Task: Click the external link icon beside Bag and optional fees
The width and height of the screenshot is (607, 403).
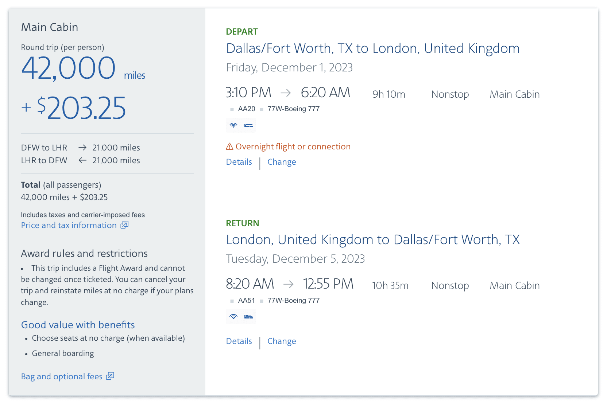Action: pos(110,376)
